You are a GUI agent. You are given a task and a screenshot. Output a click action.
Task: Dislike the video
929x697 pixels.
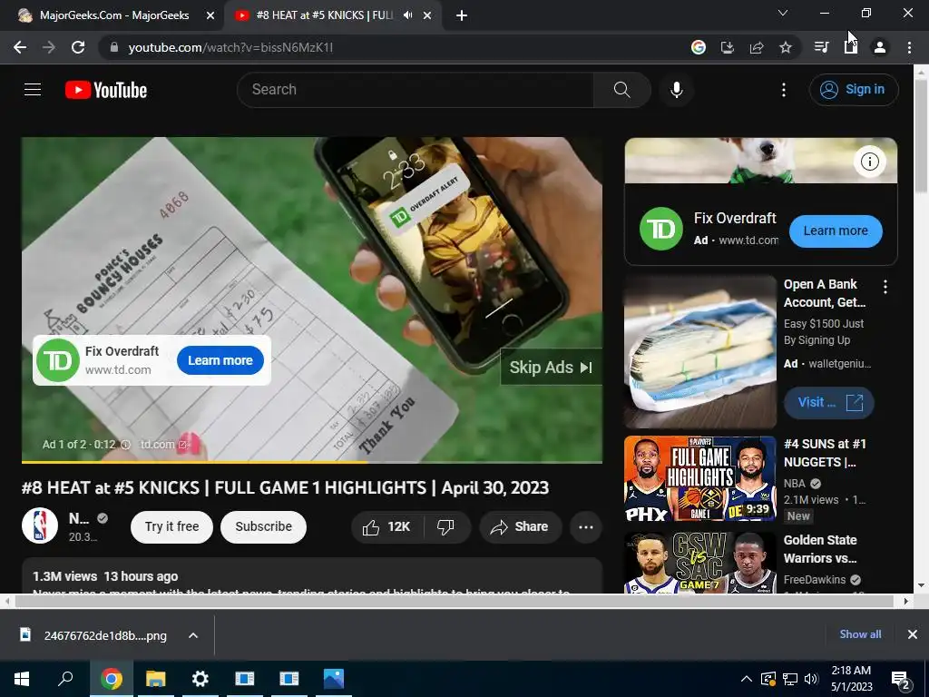click(445, 527)
